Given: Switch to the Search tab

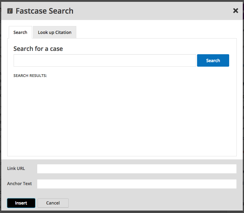Looking at the screenshot, I should 20,32.
